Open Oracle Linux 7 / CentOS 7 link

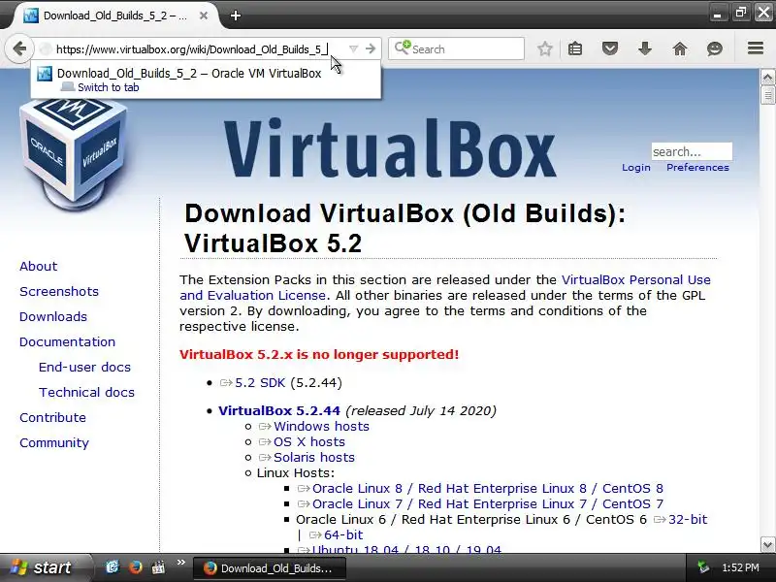pyautogui.click(x=488, y=503)
